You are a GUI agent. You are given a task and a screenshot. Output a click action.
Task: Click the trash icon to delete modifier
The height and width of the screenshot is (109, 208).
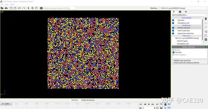[206, 19]
